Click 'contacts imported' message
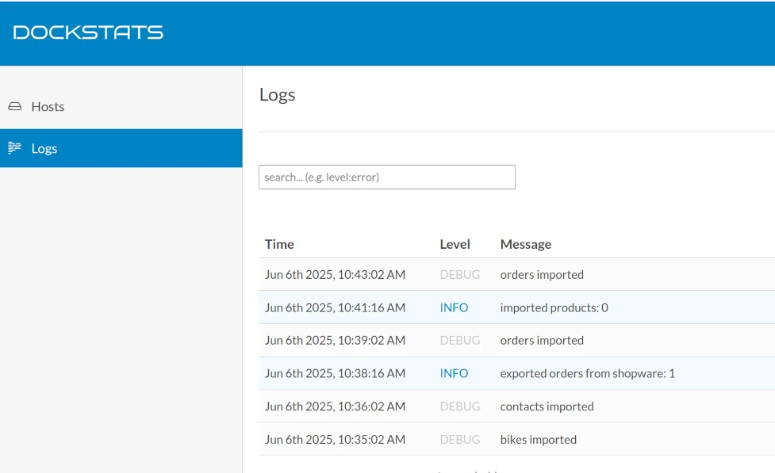The width and height of the screenshot is (775, 473). point(547,406)
